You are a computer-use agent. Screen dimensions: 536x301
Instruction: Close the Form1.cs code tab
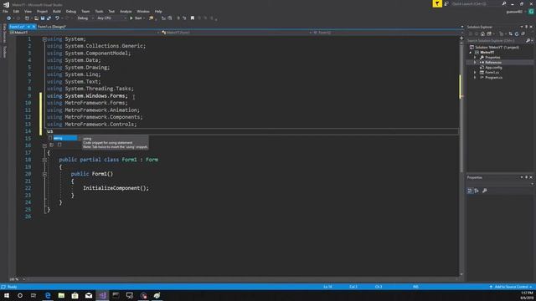tap(33, 27)
